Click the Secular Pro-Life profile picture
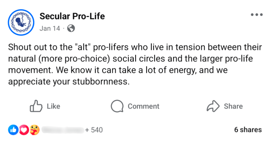This screenshot has width=270, height=143. 21,22
